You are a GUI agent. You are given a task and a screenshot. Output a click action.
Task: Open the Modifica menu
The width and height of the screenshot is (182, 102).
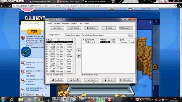65,24
